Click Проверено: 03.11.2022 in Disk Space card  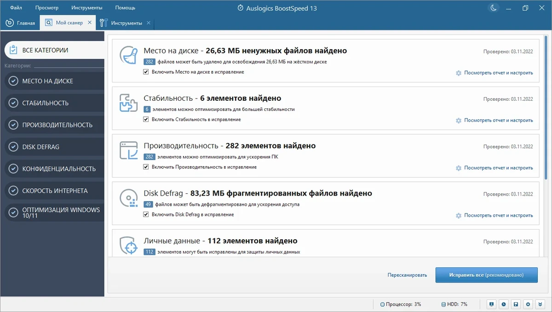click(x=508, y=52)
